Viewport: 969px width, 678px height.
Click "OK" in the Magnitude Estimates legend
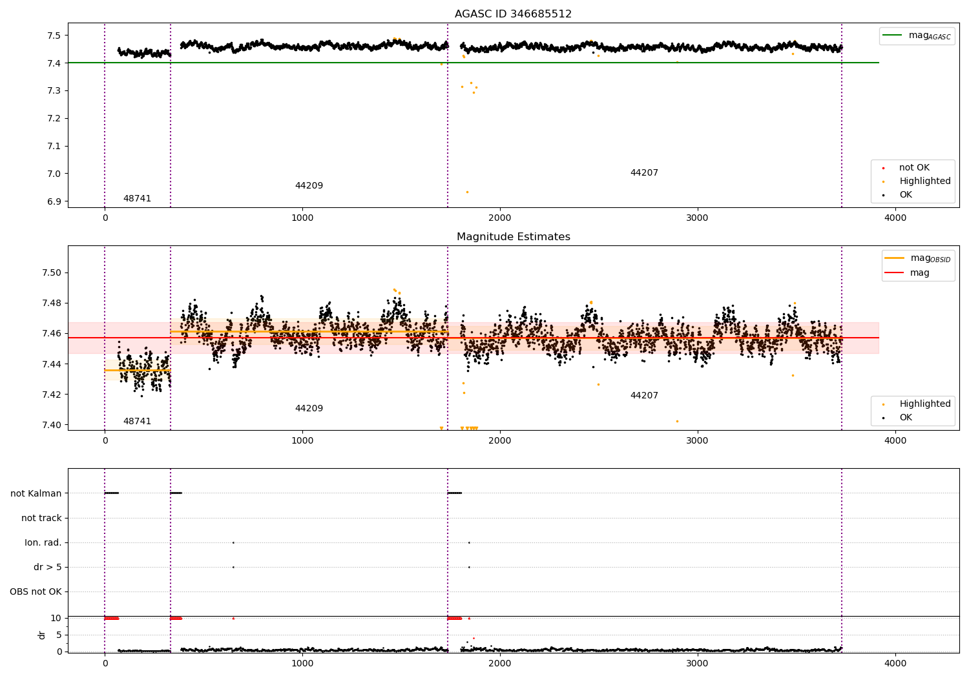(x=906, y=418)
